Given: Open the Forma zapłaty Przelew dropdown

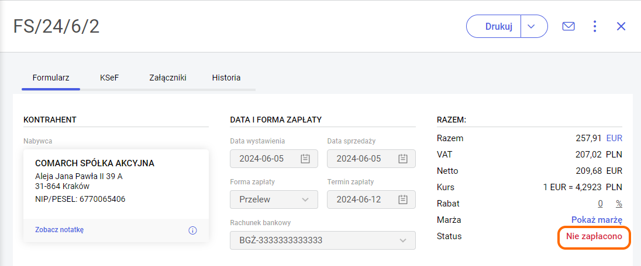Looking at the screenshot, I should pos(274,199).
